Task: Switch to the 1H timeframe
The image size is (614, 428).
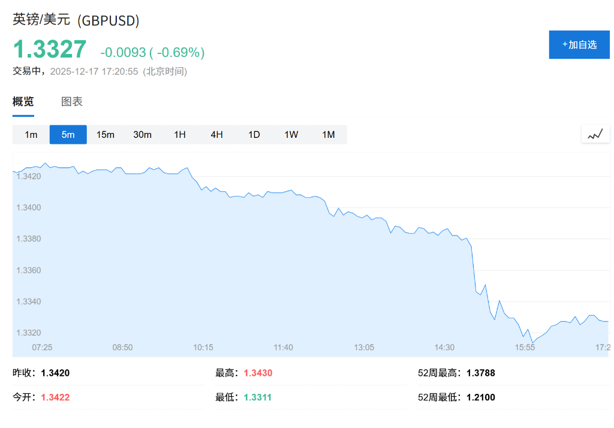Action: click(x=179, y=134)
